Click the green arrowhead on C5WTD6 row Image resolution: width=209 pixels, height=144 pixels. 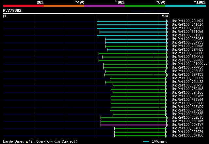pyautogui.click(x=166, y=136)
